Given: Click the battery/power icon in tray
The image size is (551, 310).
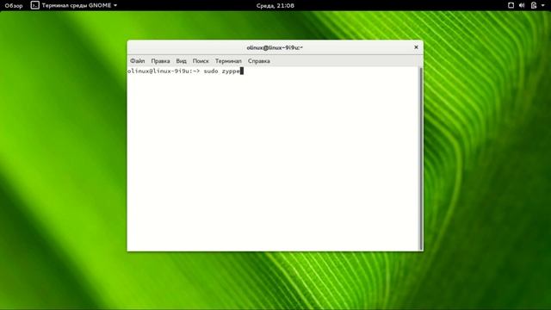Looking at the screenshot, I should coord(534,5).
